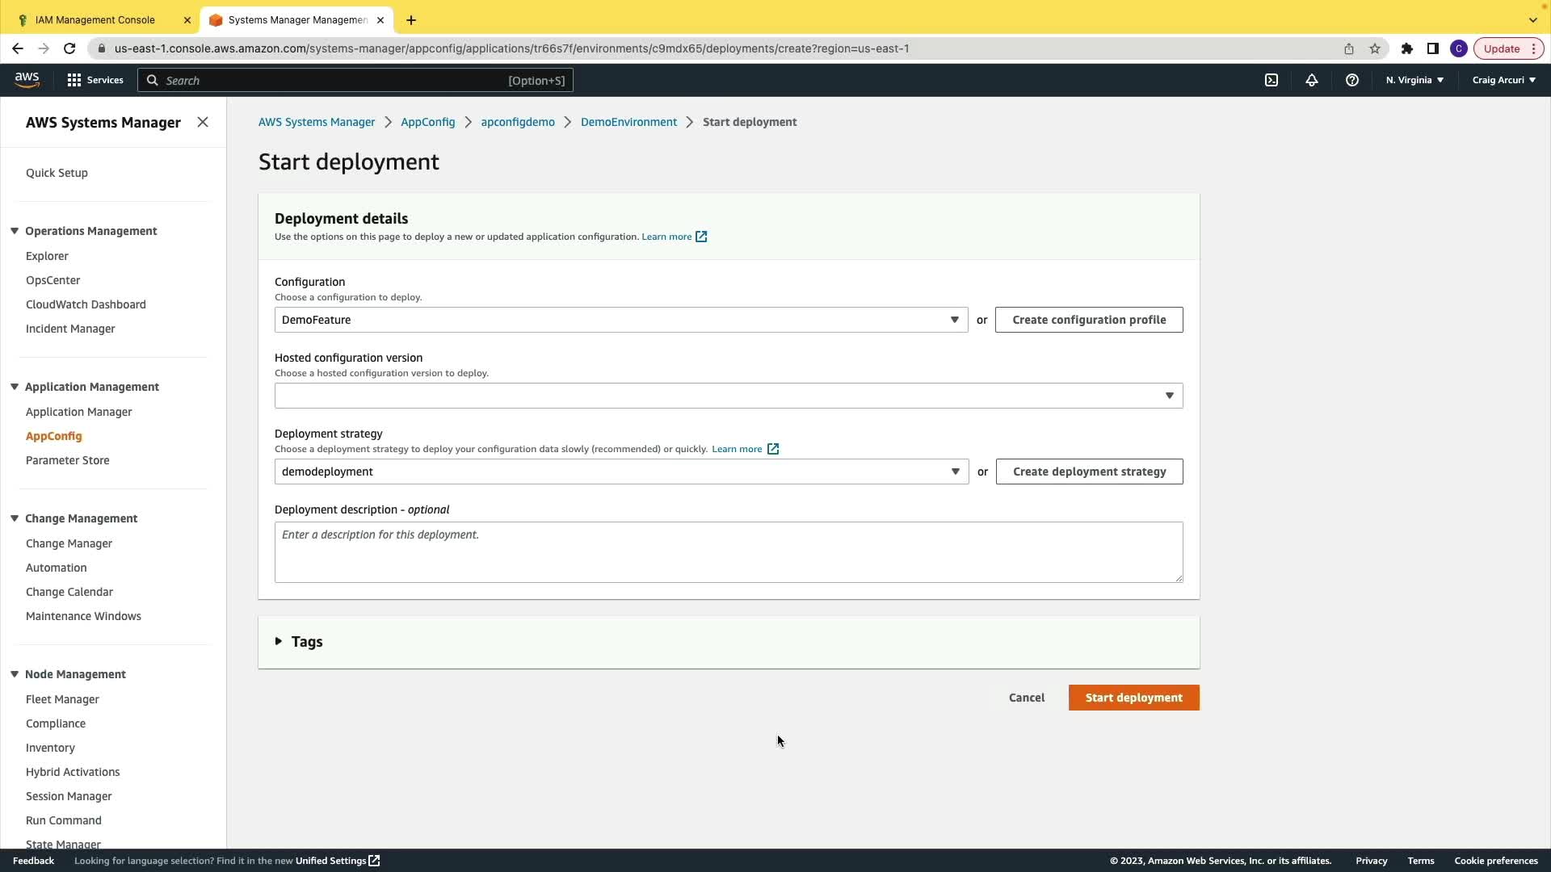Bookmark page with star icon
Image resolution: width=1551 pixels, height=872 pixels.
[1375, 48]
